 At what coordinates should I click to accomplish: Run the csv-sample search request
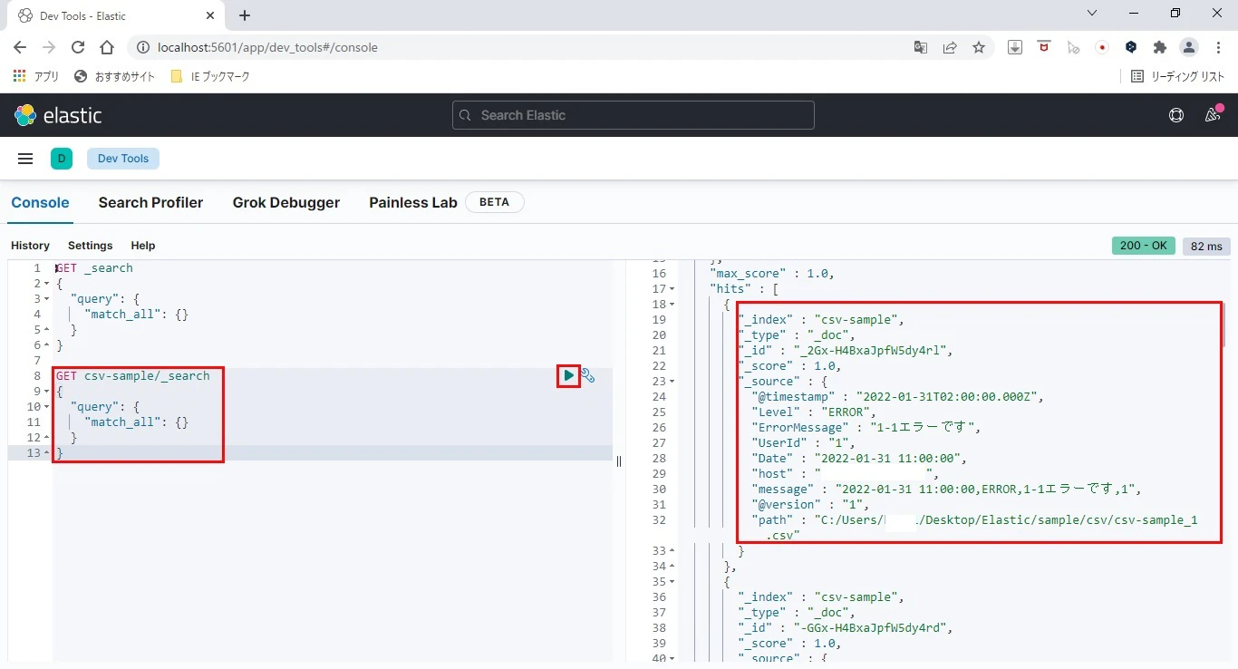[568, 375]
